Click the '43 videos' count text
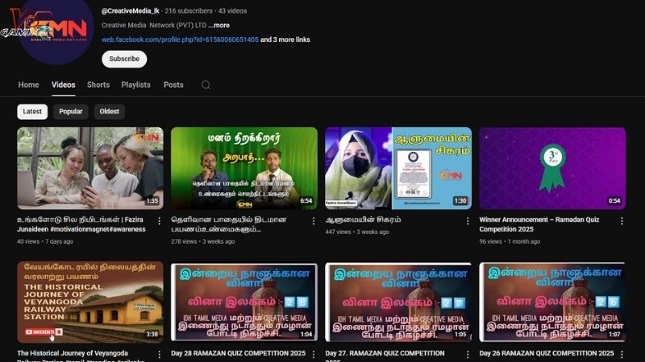Viewport: 645px width, 362px height. [232, 11]
